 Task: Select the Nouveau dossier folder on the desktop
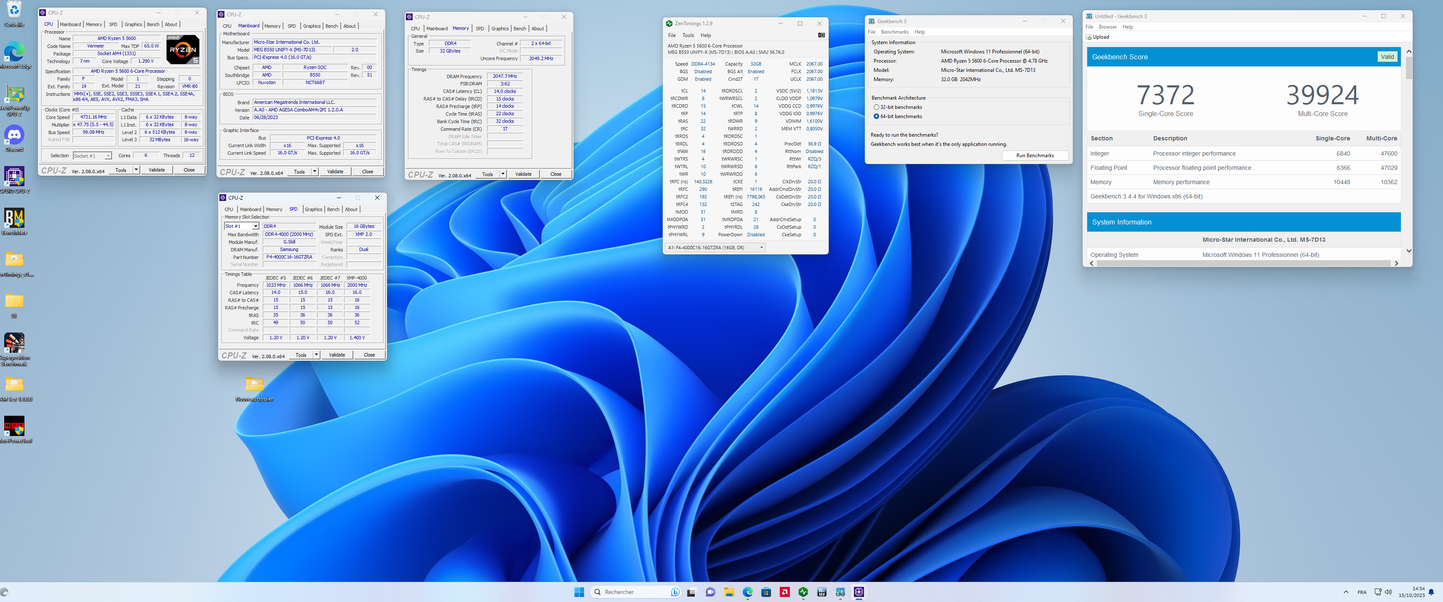(254, 388)
